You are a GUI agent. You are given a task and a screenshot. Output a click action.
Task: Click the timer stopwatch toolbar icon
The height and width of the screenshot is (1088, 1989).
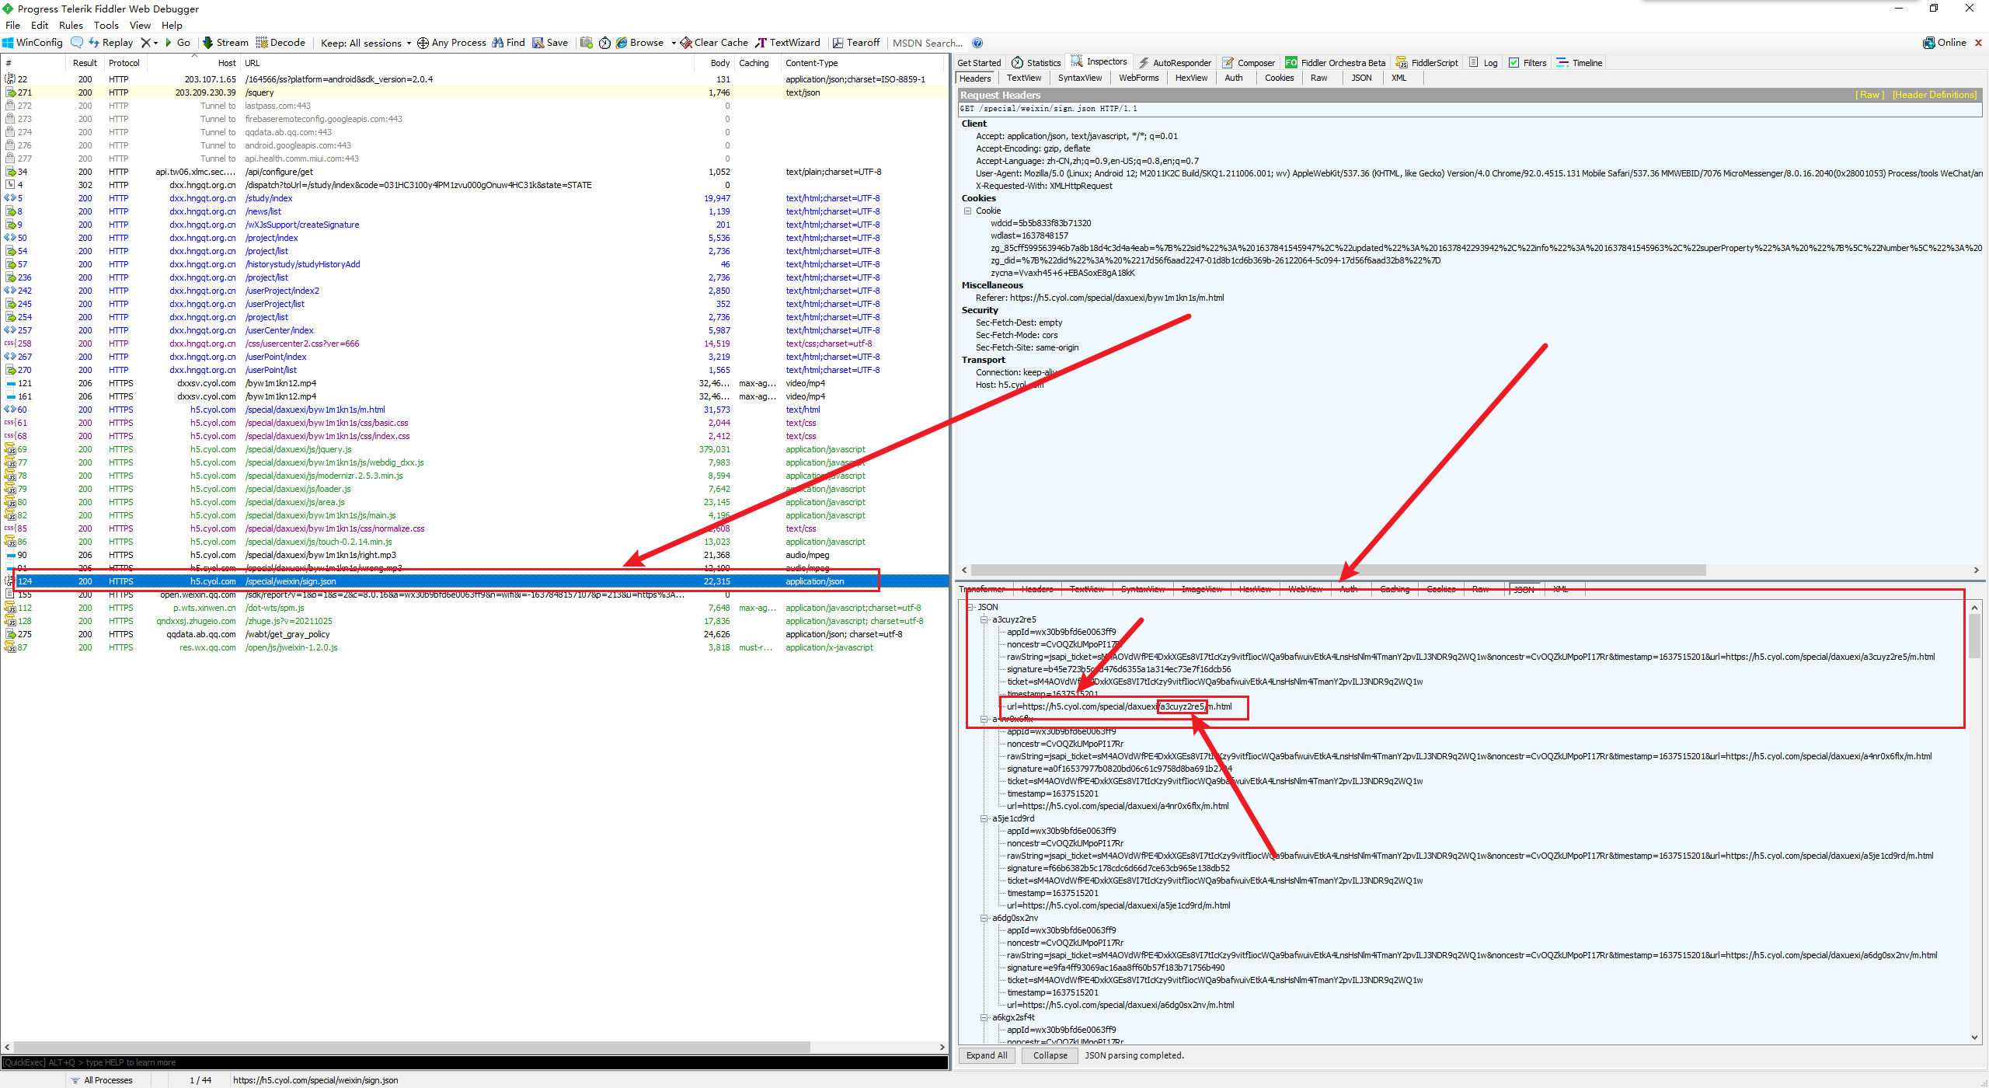(604, 43)
